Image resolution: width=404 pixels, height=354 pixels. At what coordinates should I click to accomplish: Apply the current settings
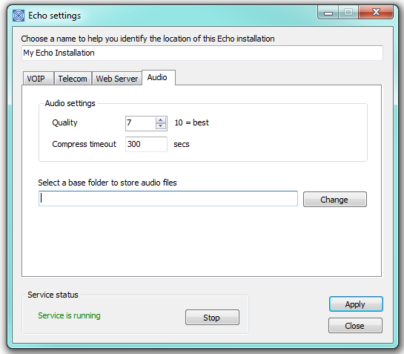(356, 304)
